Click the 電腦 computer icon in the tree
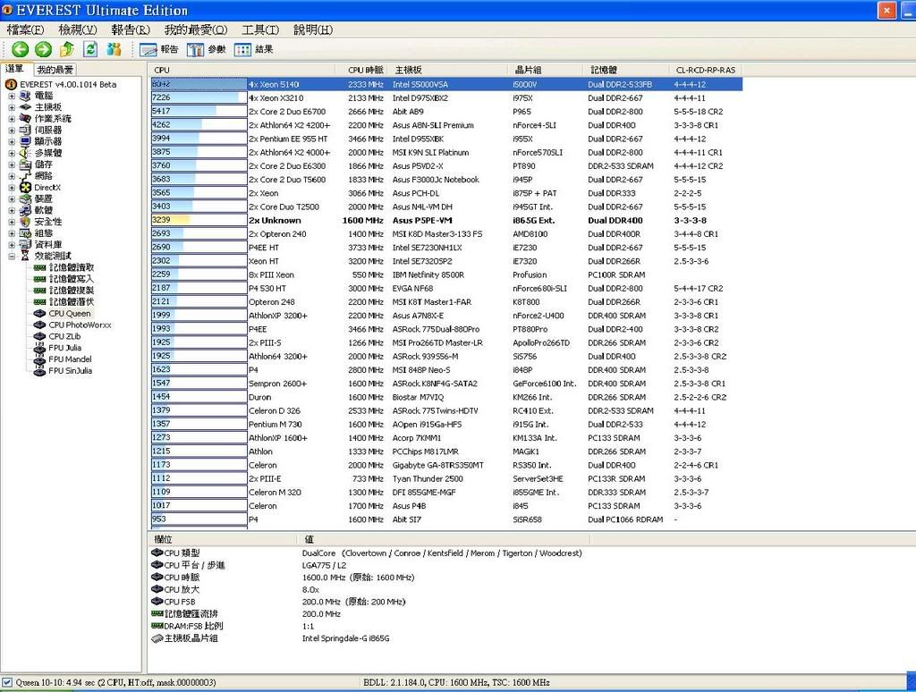Image resolution: width=916 pixels, height=692 pixels. tap(25, 95)
